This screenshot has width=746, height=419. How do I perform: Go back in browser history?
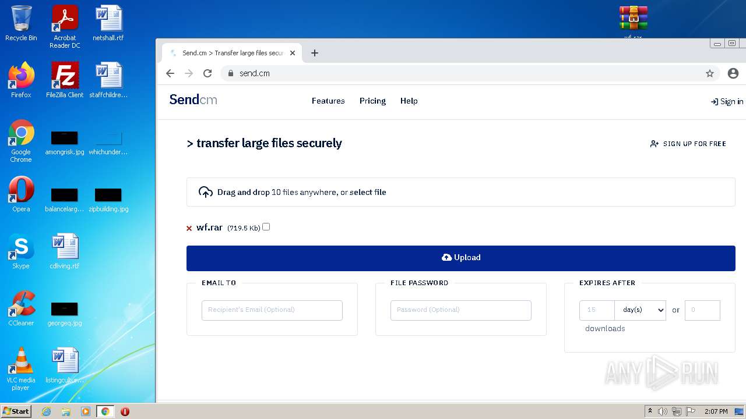tap(170, 73)
